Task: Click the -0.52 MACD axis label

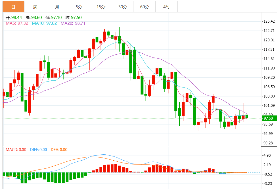Action: tap(267, 174)
